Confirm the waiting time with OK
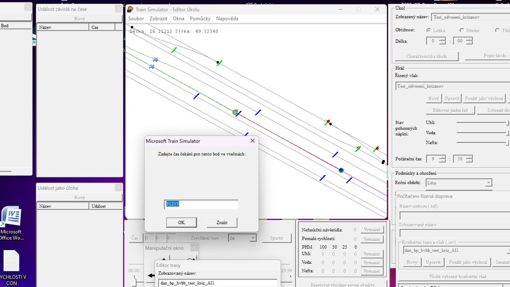This screenshot has height=287, width=510. 181,223
